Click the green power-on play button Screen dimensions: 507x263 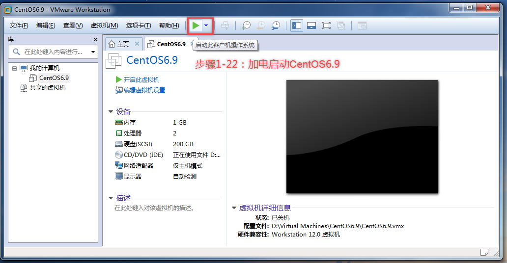196,26
